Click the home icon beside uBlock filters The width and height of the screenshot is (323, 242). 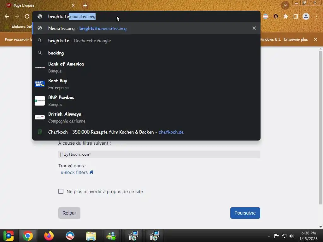click(91, 172)
